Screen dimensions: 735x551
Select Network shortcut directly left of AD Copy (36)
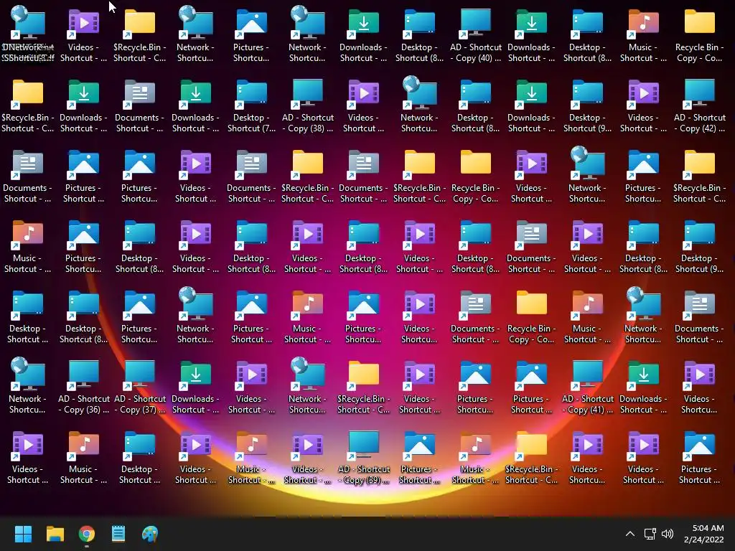tap(28, 387)
